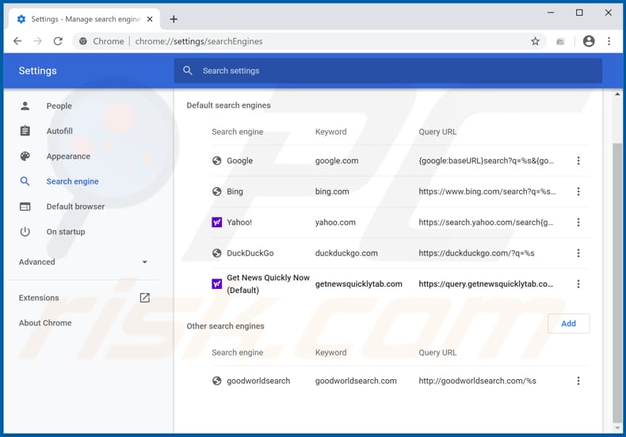Reload the settings page
The image size is (626, 437).
[x=59, y=41]
